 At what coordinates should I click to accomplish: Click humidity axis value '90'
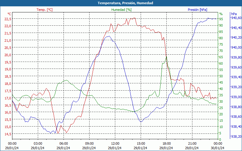pos(221,25)
